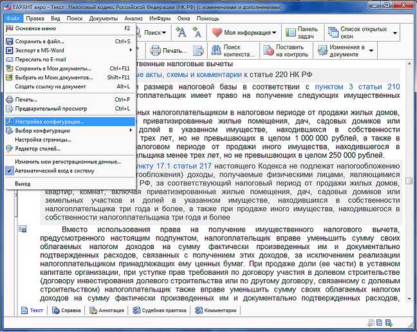
Task: Expand Выбор конфигурации submenu
Action: tap(70, 131)
